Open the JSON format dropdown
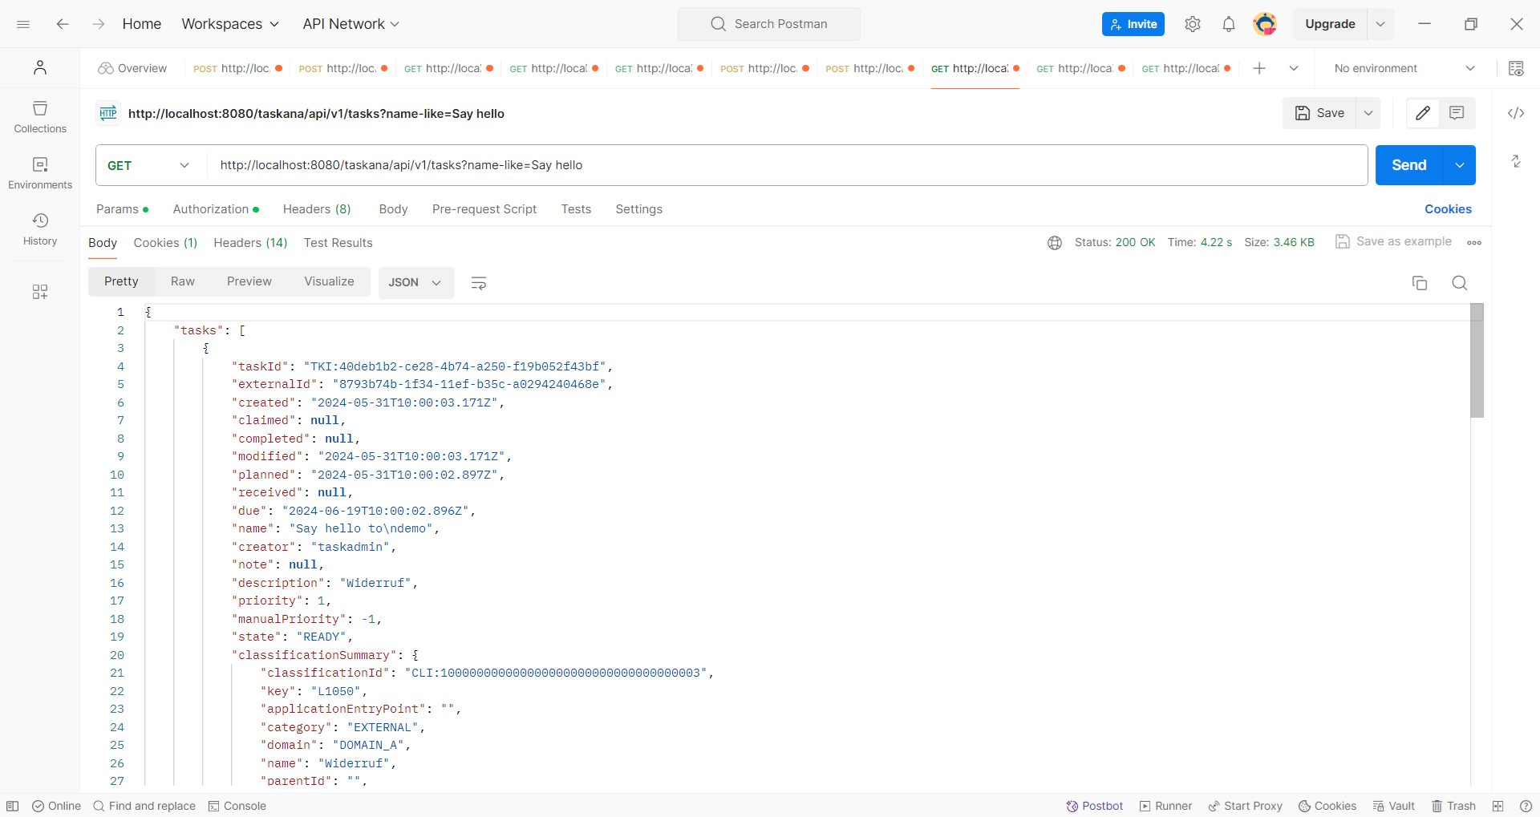 pos(415,282)
